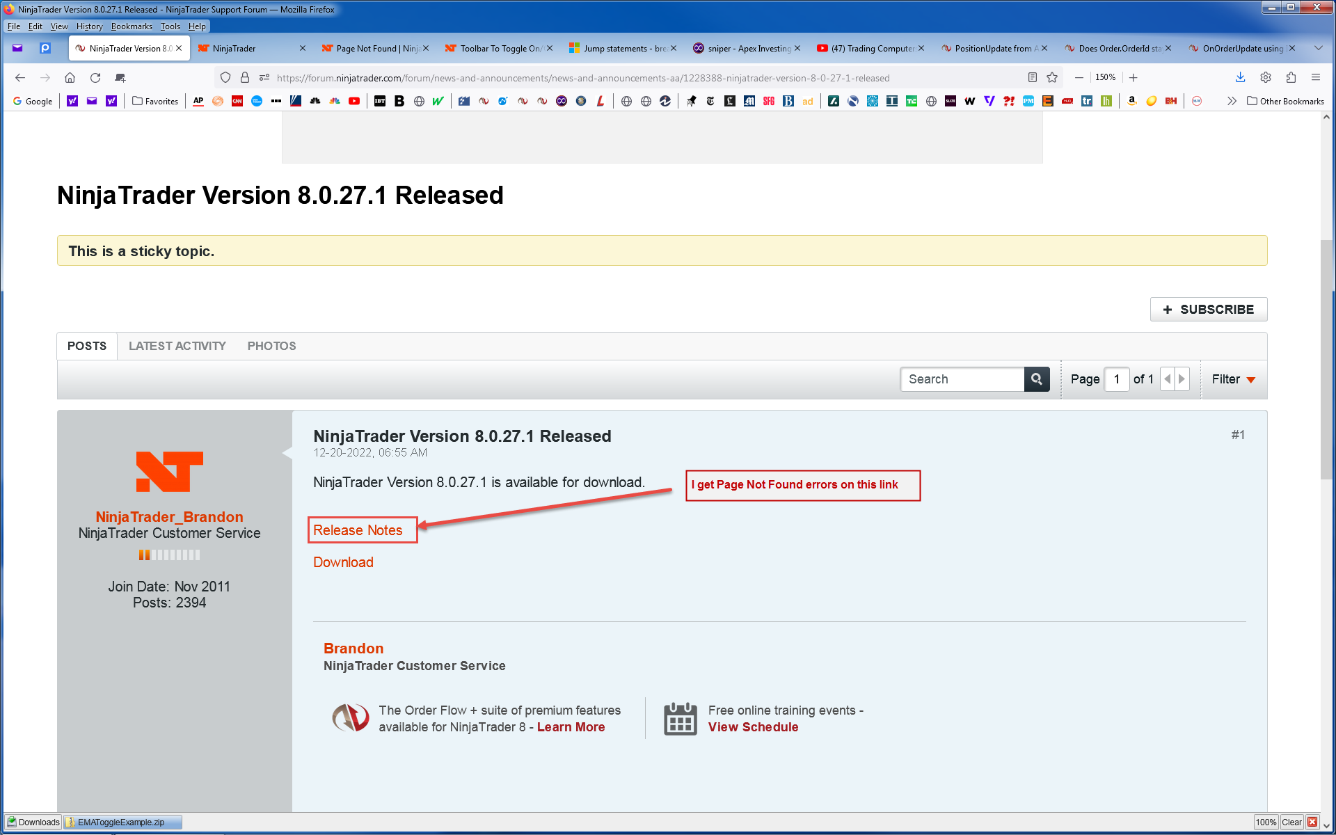Open the Firefox downloads arrow icon
This screenshot has width=1336, height=835.
point(1240,77)
